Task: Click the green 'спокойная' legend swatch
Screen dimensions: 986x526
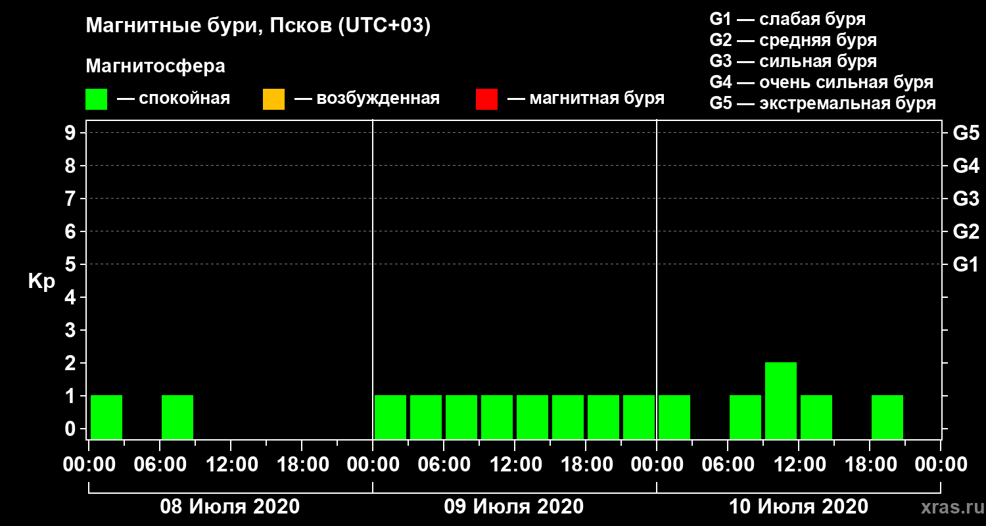Action: click(x=96, y=99)
